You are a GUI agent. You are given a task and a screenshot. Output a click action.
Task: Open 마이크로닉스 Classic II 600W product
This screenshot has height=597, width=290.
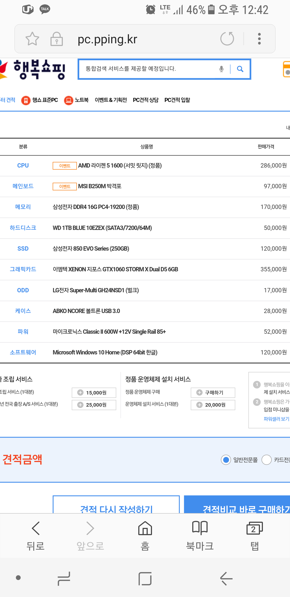pyautogui.click(x=109, y=332)
